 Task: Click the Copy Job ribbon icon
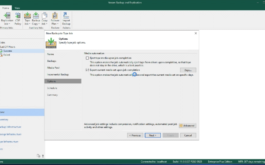[x=45, y=15]
